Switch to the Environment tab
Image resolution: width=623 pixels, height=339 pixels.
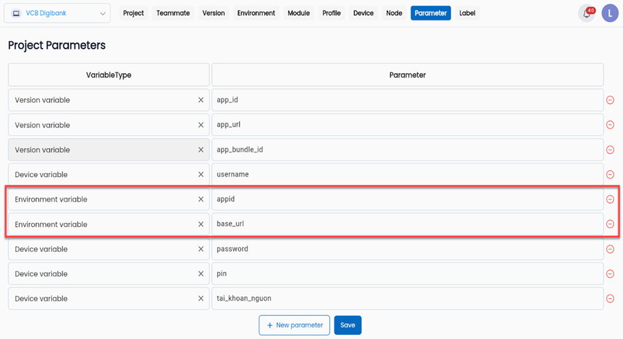256,13
